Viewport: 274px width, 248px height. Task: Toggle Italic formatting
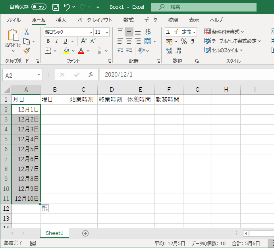click(57, 41)
